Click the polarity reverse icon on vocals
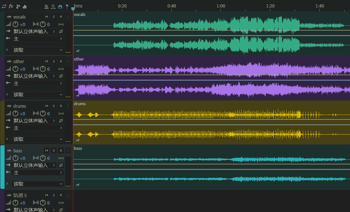Screen dimensions: 350x212 pos(61,32)
